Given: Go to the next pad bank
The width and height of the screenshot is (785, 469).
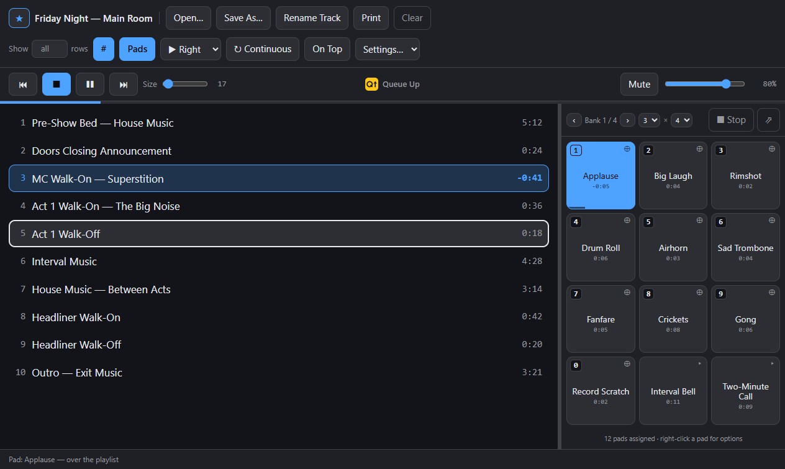Looking at the screenshot, I should (x=627, y=120).
